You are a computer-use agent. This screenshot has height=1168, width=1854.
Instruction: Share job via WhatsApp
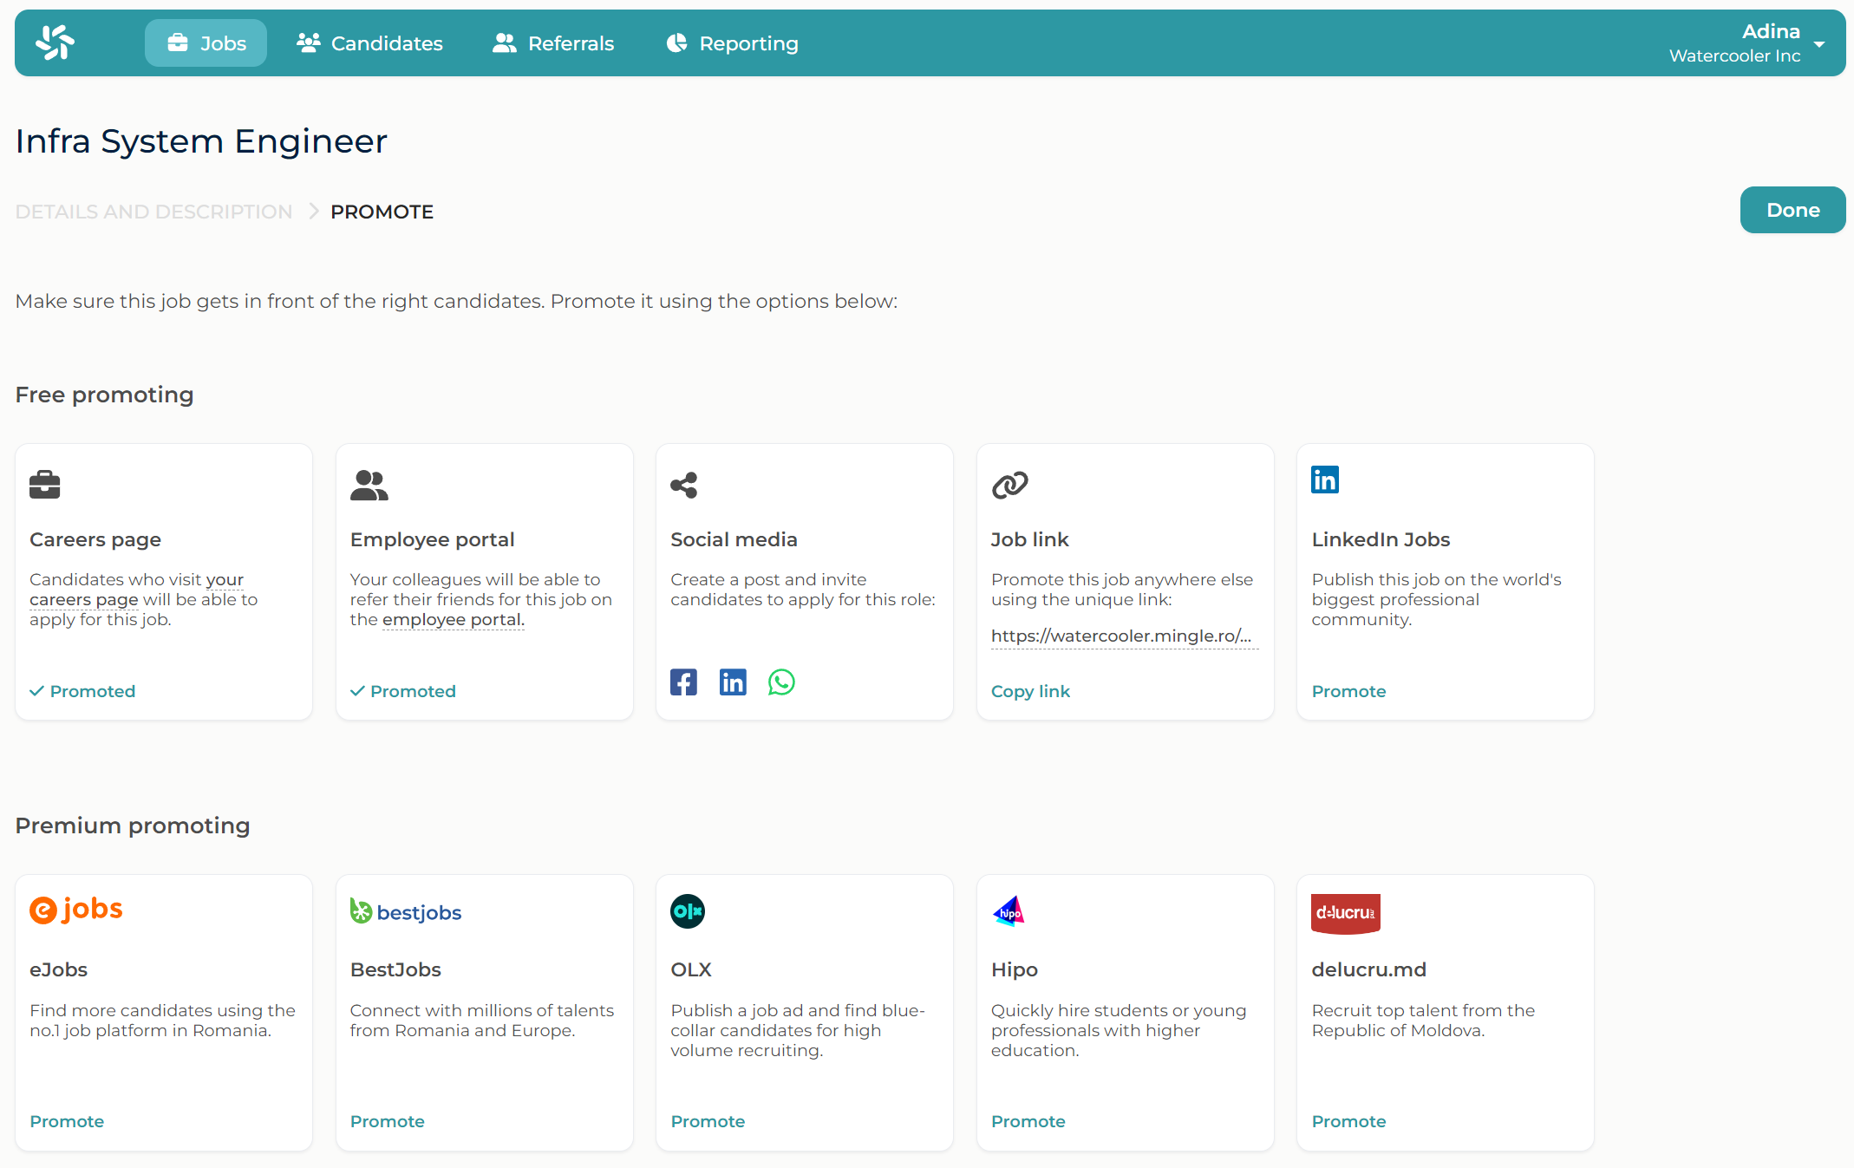[781, 682]
